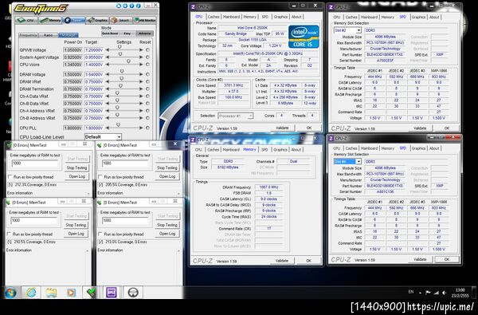Click the CPU Vcore slider handle
This screenshot has width=478, height=315.
tap(128, 61)
